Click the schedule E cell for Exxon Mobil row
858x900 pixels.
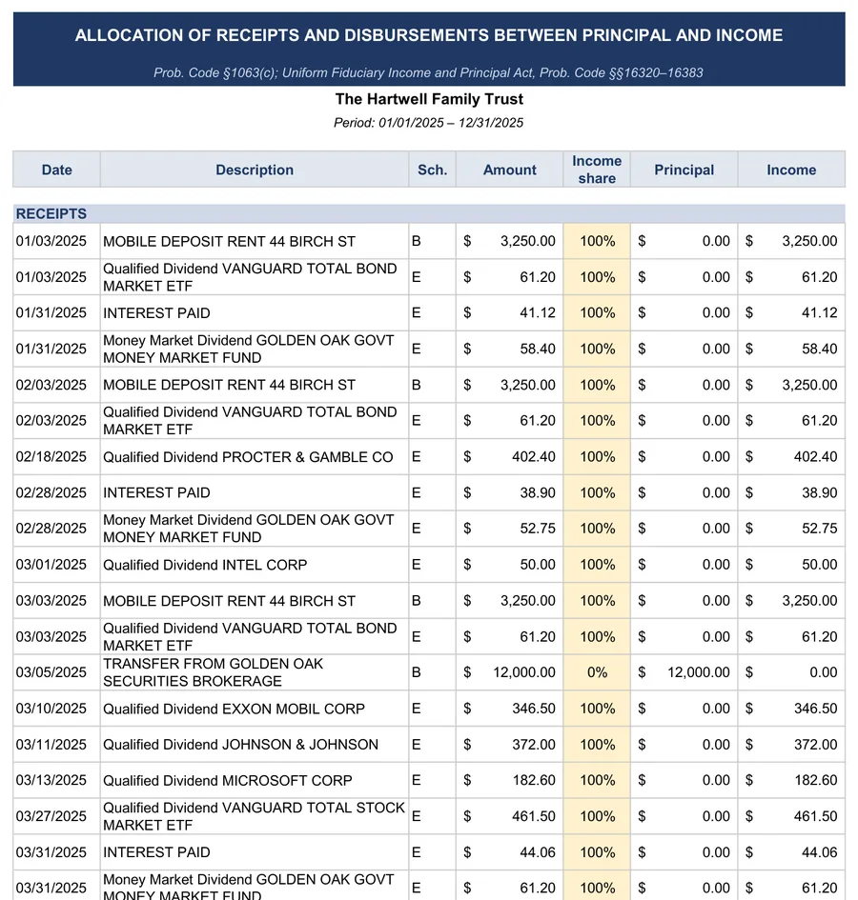point(432,709)
